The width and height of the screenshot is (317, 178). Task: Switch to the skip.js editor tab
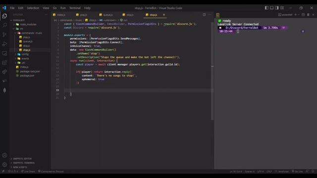click(132, 15)
